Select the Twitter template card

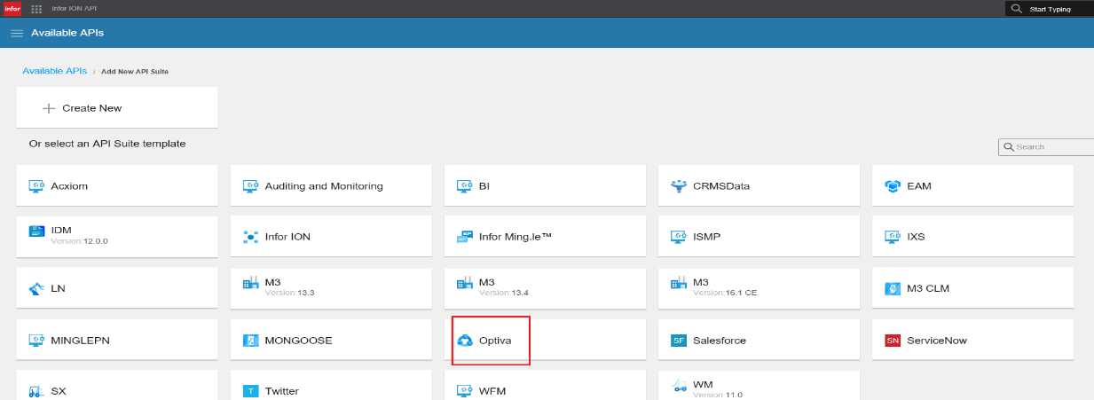331,386
